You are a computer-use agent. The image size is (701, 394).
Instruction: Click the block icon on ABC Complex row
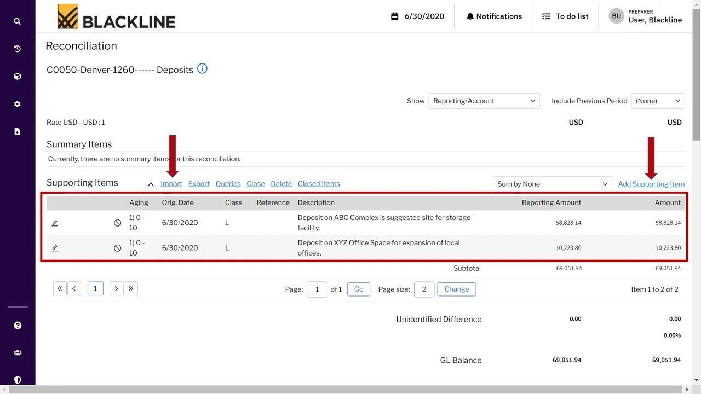click(117, 223)
